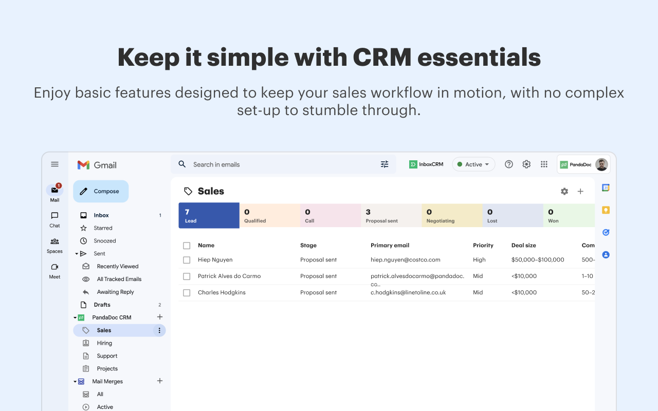Click the $50,000–$100,000 deal size cell
Image resolution: width=658 pixels, height=411 pixels.
pyautogui.click(x=538, y=260)
